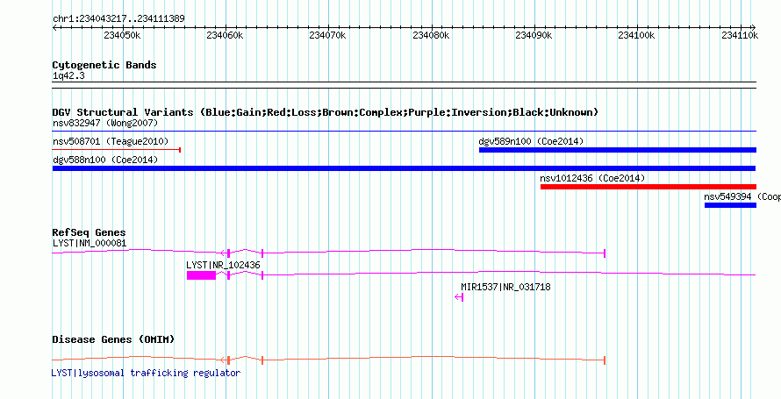Open the nsv549394 variant label
781x399 pixels.
(742, 196)
